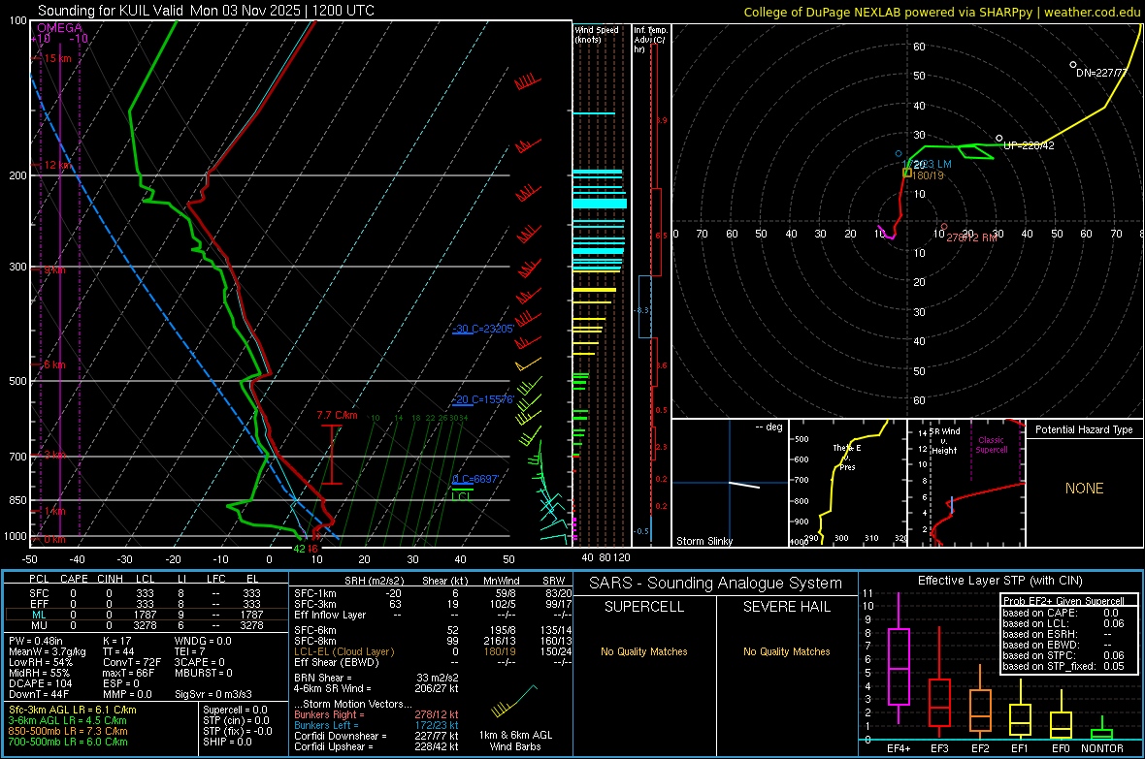Click the orange '180/19' hodograph label
The width and height of the screenshot is (1145, 759).
(928, 175)
